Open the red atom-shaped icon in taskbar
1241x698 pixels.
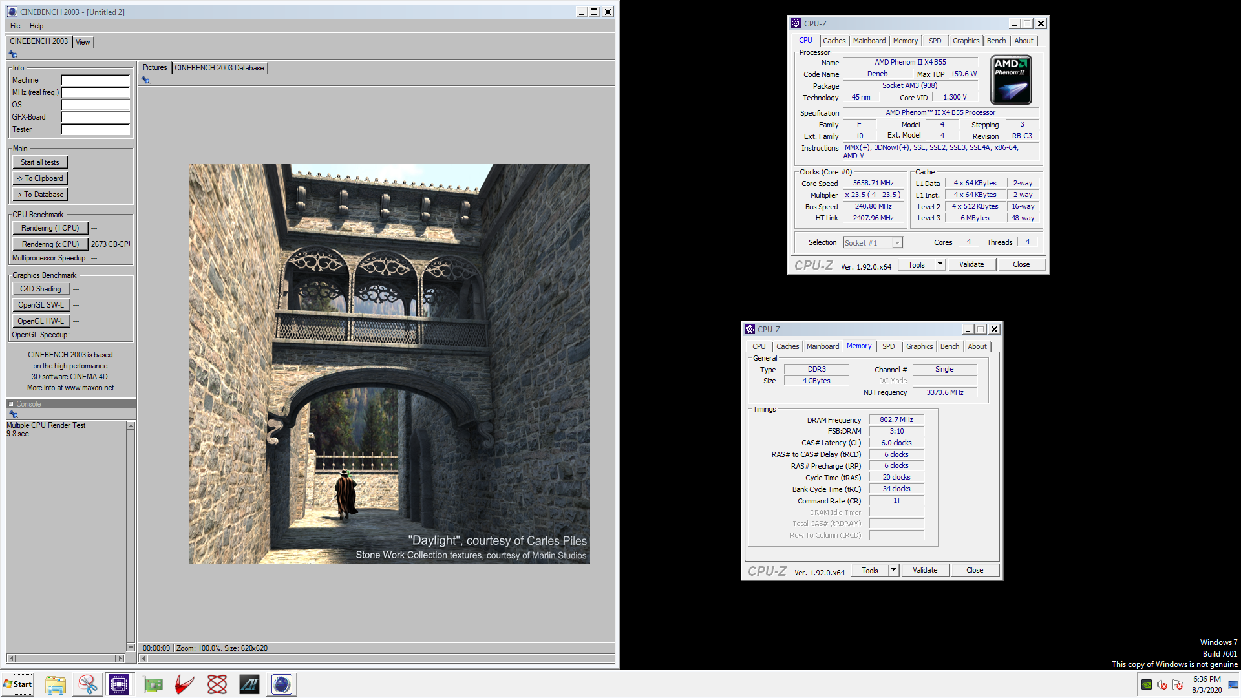click(x=217, y=684)
